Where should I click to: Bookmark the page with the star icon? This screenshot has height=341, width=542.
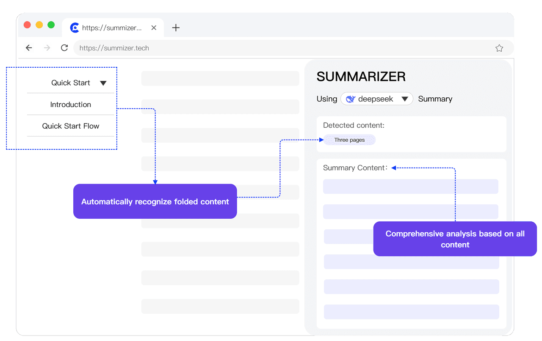499,48
